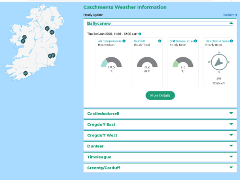Viewport: 240px width, 180px height.
Task: Click the rainfall gauge showing 0.2 mm
Action: coord(147,62)
